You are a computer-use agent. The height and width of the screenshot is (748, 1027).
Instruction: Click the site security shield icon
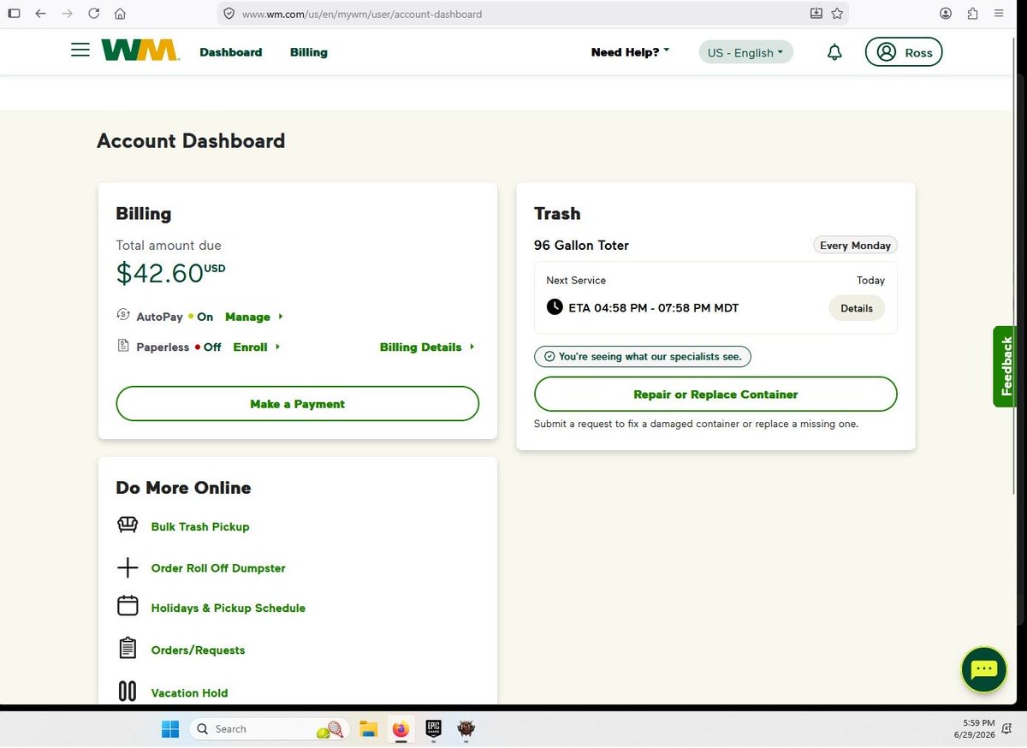tap(229, 14)
